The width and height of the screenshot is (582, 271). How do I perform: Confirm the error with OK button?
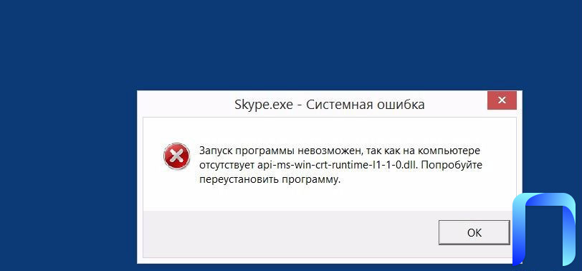point(474,232)
